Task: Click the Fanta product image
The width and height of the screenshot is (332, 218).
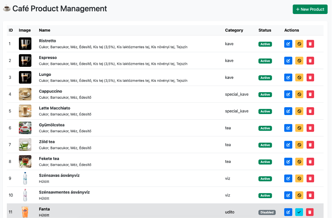Action: 25,212
